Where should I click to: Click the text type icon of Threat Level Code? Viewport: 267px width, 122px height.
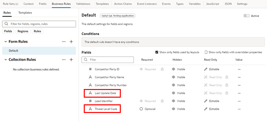[90, 109]
